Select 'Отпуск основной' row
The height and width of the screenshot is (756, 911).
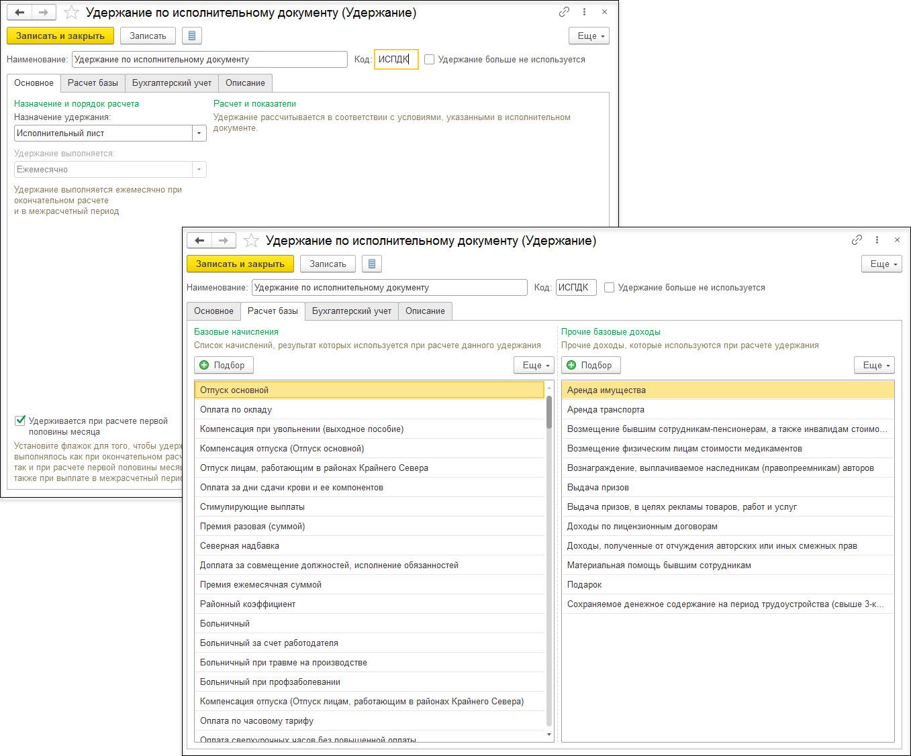pos(369,390)
